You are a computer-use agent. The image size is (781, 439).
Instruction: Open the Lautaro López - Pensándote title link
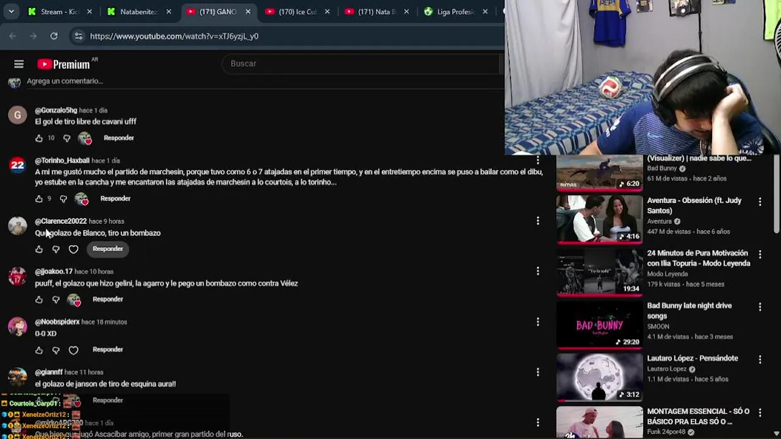[x=693, y=359]
